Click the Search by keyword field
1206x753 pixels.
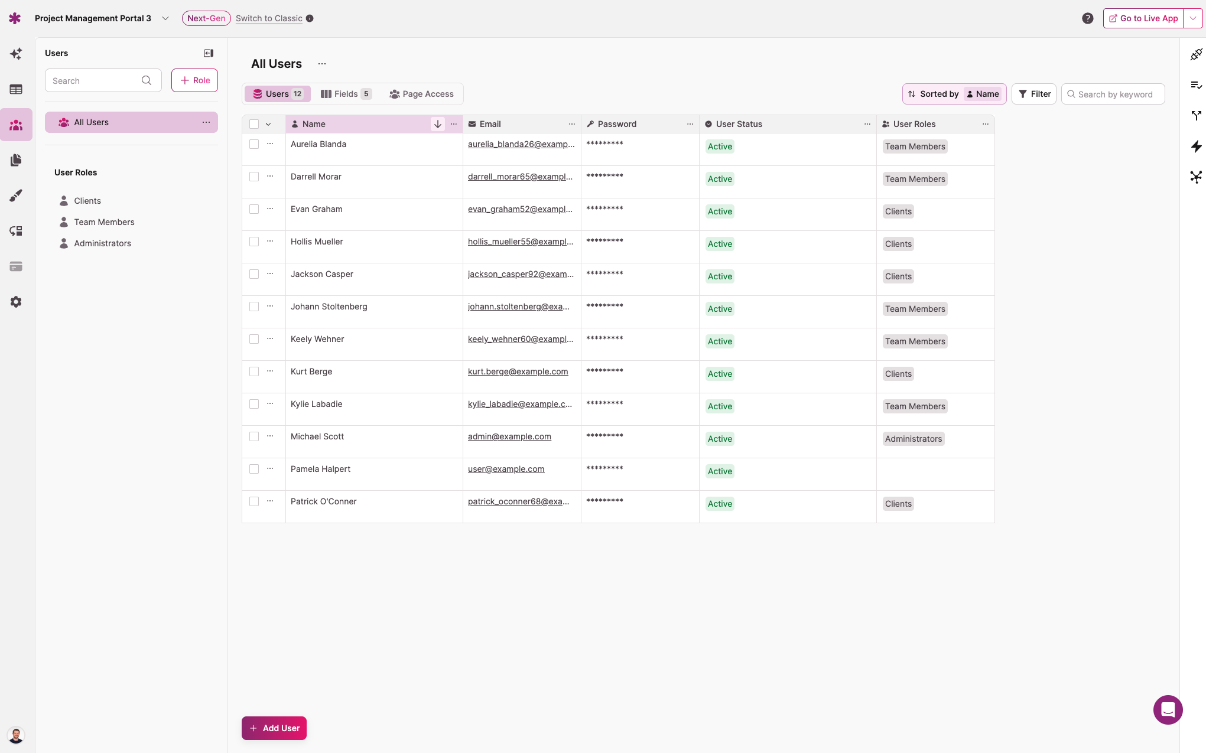tap(1114, 94)
